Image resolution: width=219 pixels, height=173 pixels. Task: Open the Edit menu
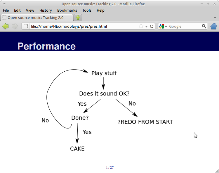[17, 10]
